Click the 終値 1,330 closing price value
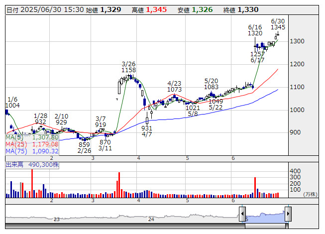Screen dimensions: 325x234 (241, 9)
